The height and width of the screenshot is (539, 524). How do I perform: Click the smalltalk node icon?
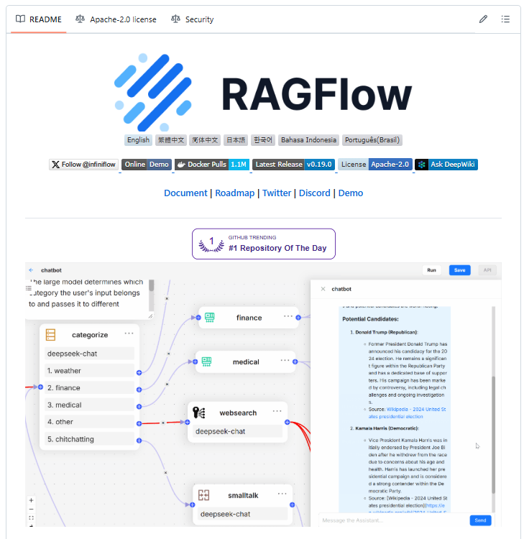204,495
